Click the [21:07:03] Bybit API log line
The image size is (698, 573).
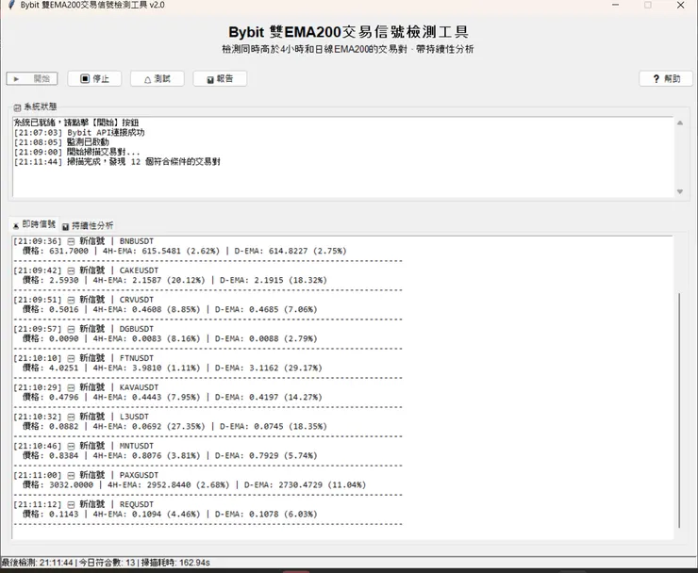(x=79, y=133)
